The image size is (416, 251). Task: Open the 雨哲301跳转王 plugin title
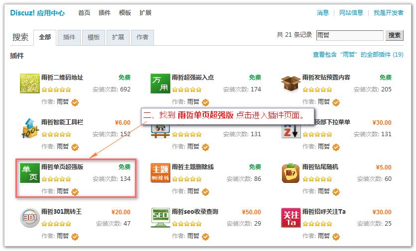[x=61, y=212]
